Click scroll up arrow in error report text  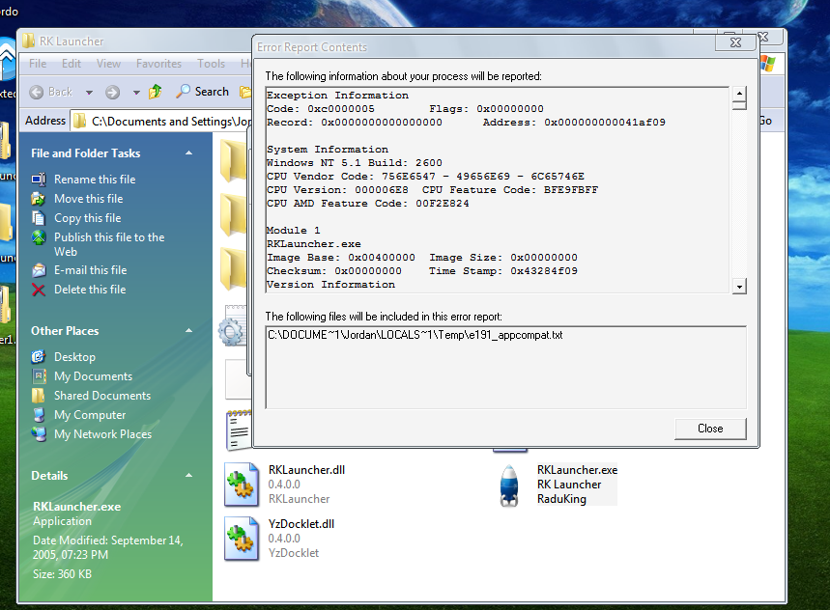click(x=739, y=93)
